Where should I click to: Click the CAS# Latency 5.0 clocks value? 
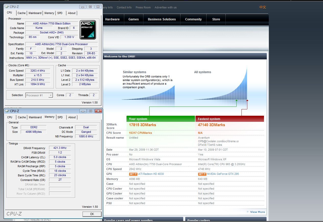60,157
